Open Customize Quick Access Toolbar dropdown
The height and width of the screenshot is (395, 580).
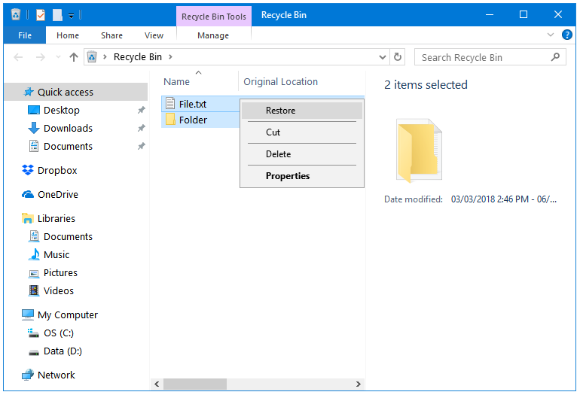[x=71, y=16]
